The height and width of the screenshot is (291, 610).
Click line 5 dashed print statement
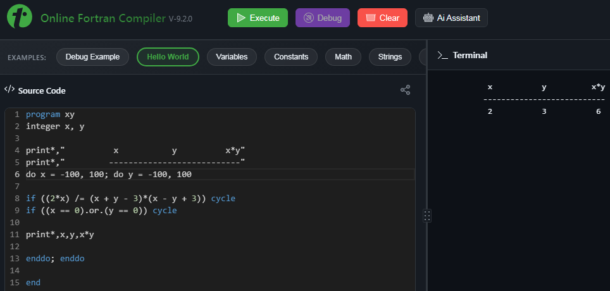(135, 162)
